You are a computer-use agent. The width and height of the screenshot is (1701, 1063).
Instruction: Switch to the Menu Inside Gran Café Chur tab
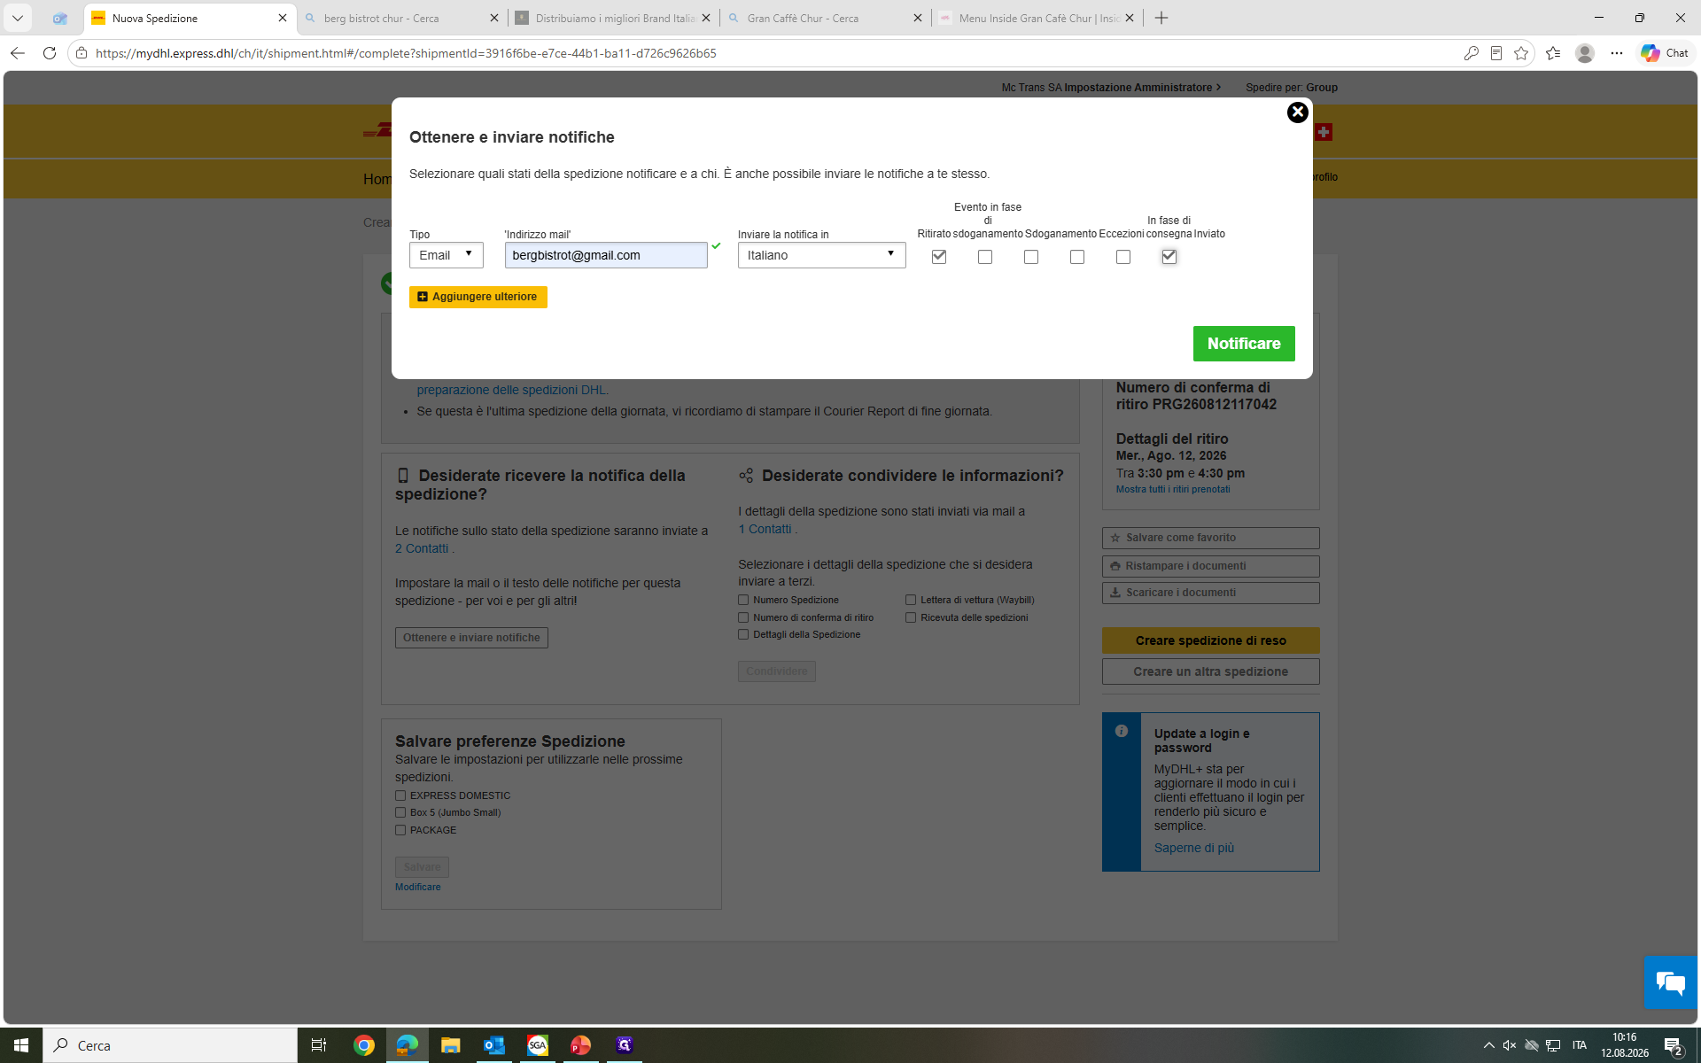1037,18
